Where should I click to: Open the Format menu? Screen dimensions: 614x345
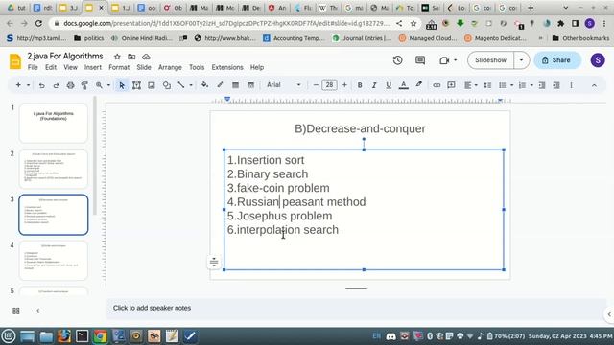[x=119, y=67]
